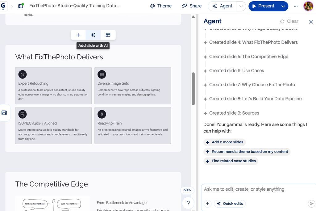
Task: Click the Share link button
Action: [191, 6]
